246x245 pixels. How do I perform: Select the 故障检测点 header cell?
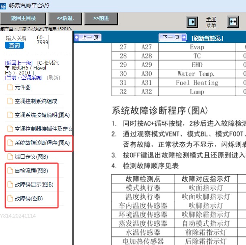(143, 179)
